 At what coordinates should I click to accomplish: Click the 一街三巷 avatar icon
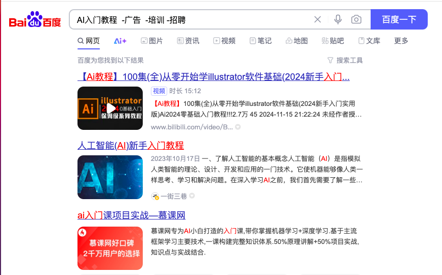[x=155, y=196]
